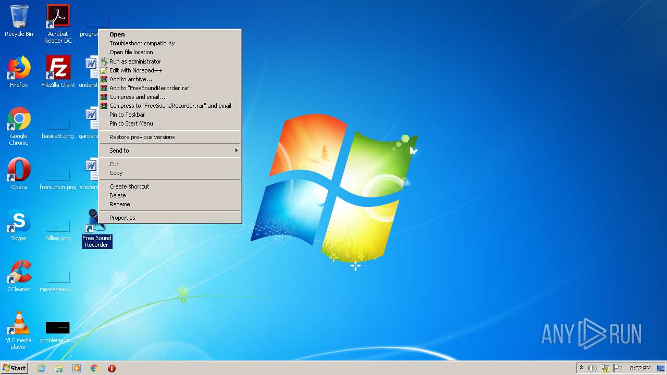This screenshot has height=375, width=667.
Task: Select the FileZilla Client desktop icon
Action: (x=58, y=72)
